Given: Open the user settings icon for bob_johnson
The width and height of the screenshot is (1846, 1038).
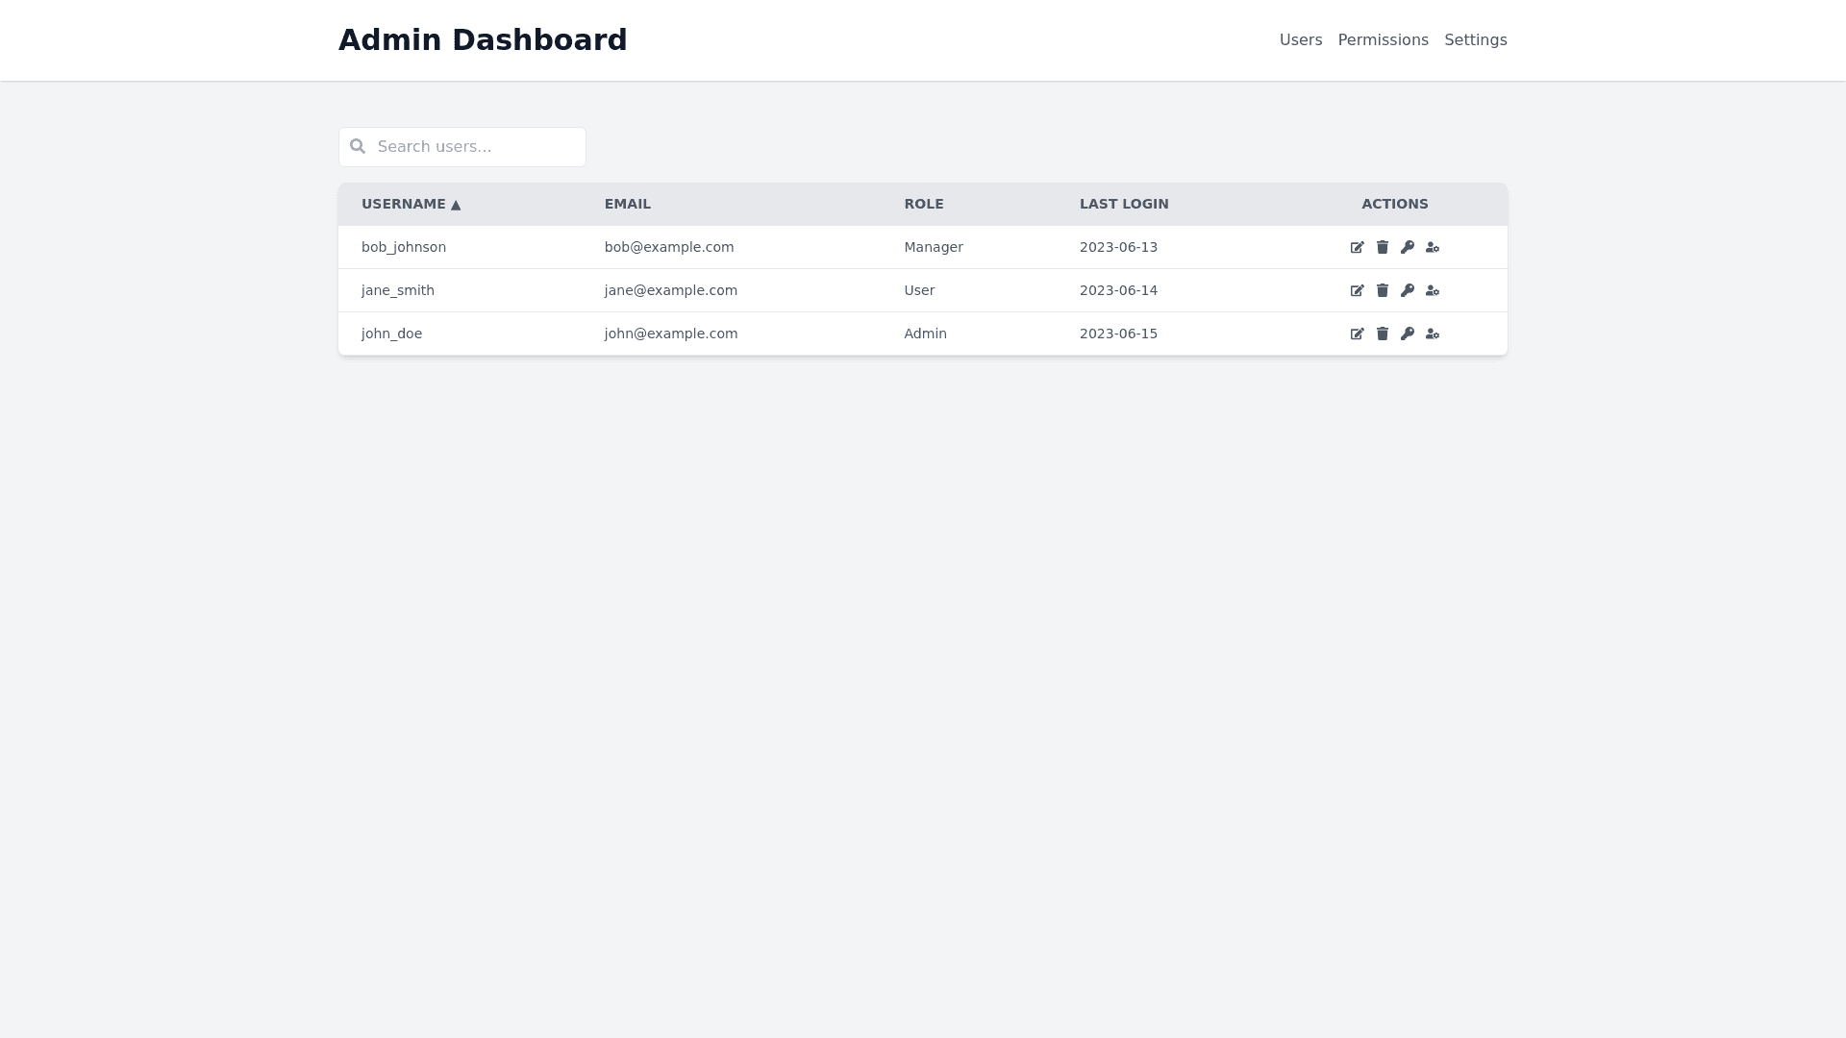Looking at the screenshot, I should [x=1432, y=247].
